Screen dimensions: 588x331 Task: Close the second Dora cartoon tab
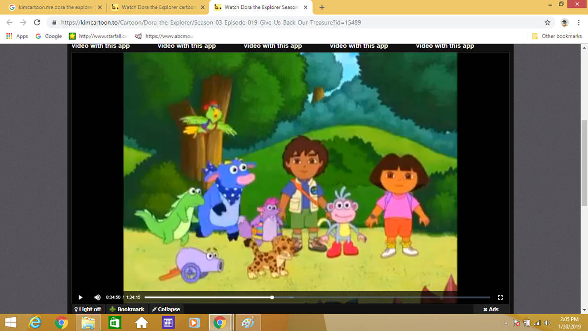click(203, 7)
